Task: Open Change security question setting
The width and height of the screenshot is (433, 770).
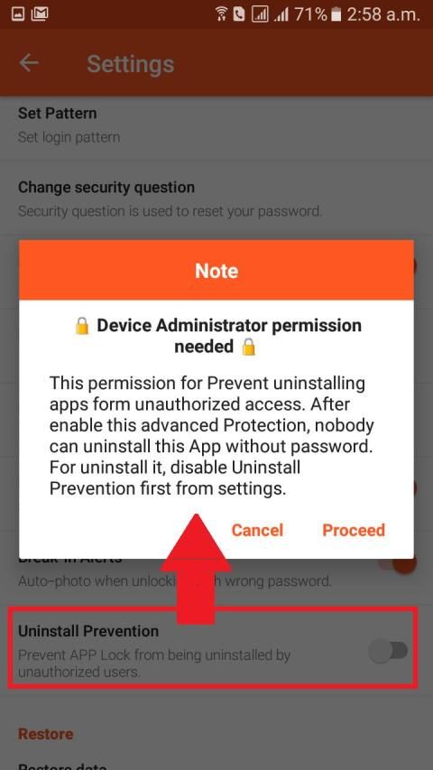Action: (x=216, y=199)
